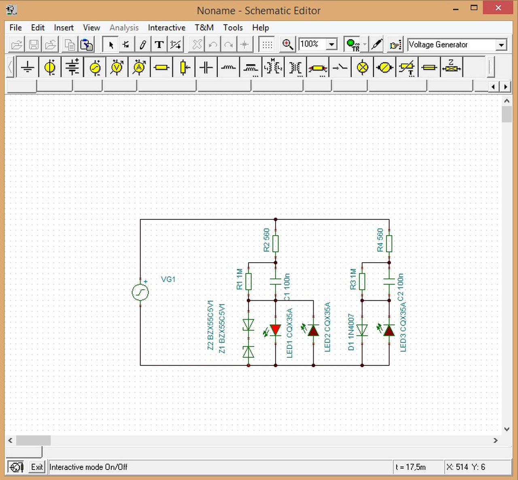Click the transistor icon in the status bar
518x480 pixels.
(x=16, y=467)
